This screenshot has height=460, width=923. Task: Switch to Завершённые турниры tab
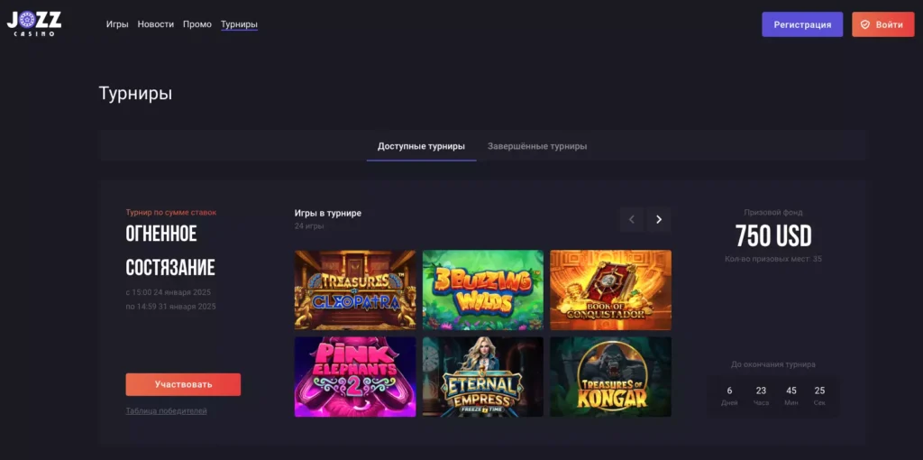(x=537, y=146)
